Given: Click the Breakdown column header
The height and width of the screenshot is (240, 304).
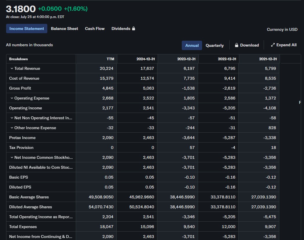Looking at the screenshot, I should coord(18,59).
